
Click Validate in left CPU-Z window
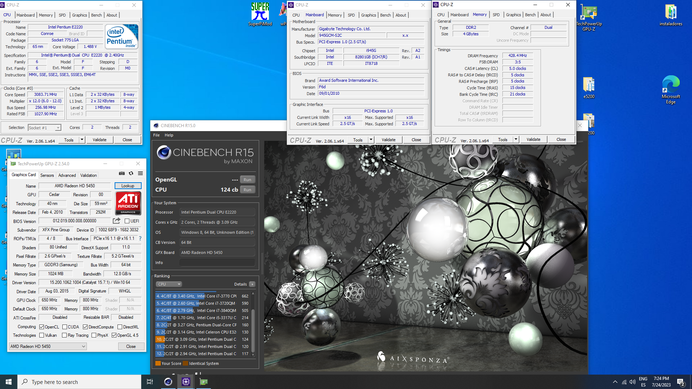[x=99, y=140]
